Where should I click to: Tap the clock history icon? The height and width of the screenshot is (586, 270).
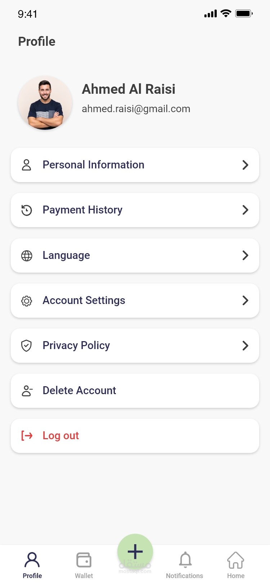pos(27,210)
